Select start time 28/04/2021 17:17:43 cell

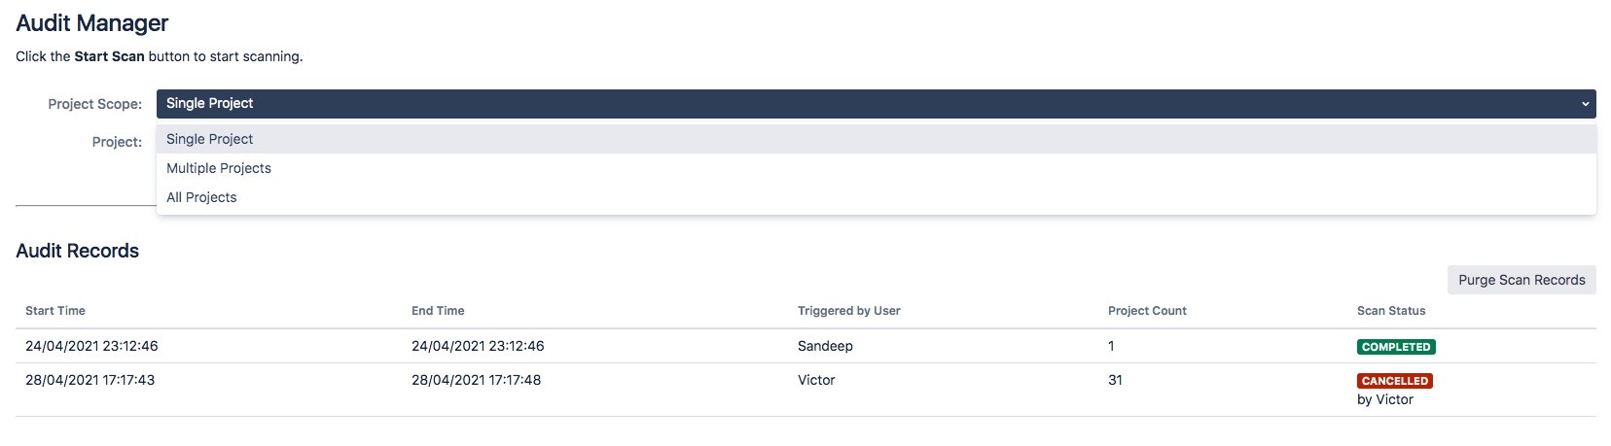click(89, 380)
